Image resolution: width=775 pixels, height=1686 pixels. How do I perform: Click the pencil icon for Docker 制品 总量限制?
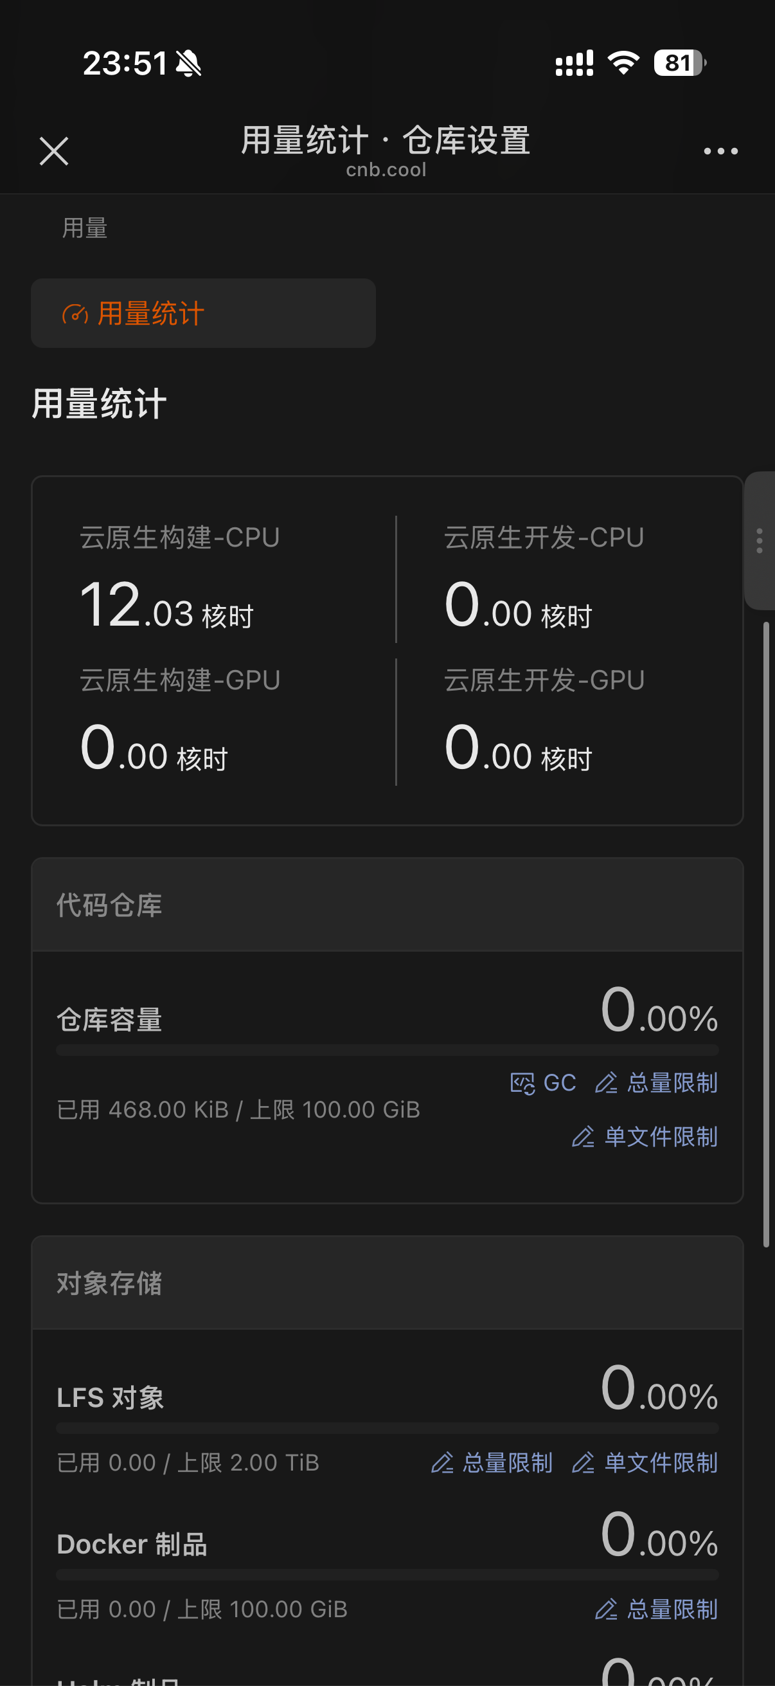[607, 1608]
